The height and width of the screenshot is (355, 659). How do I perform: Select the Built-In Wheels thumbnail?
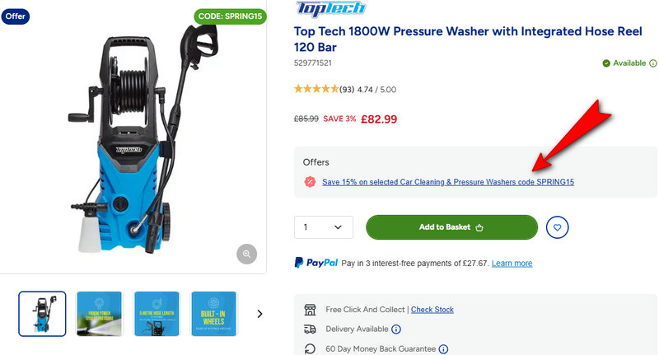[213, 314]
